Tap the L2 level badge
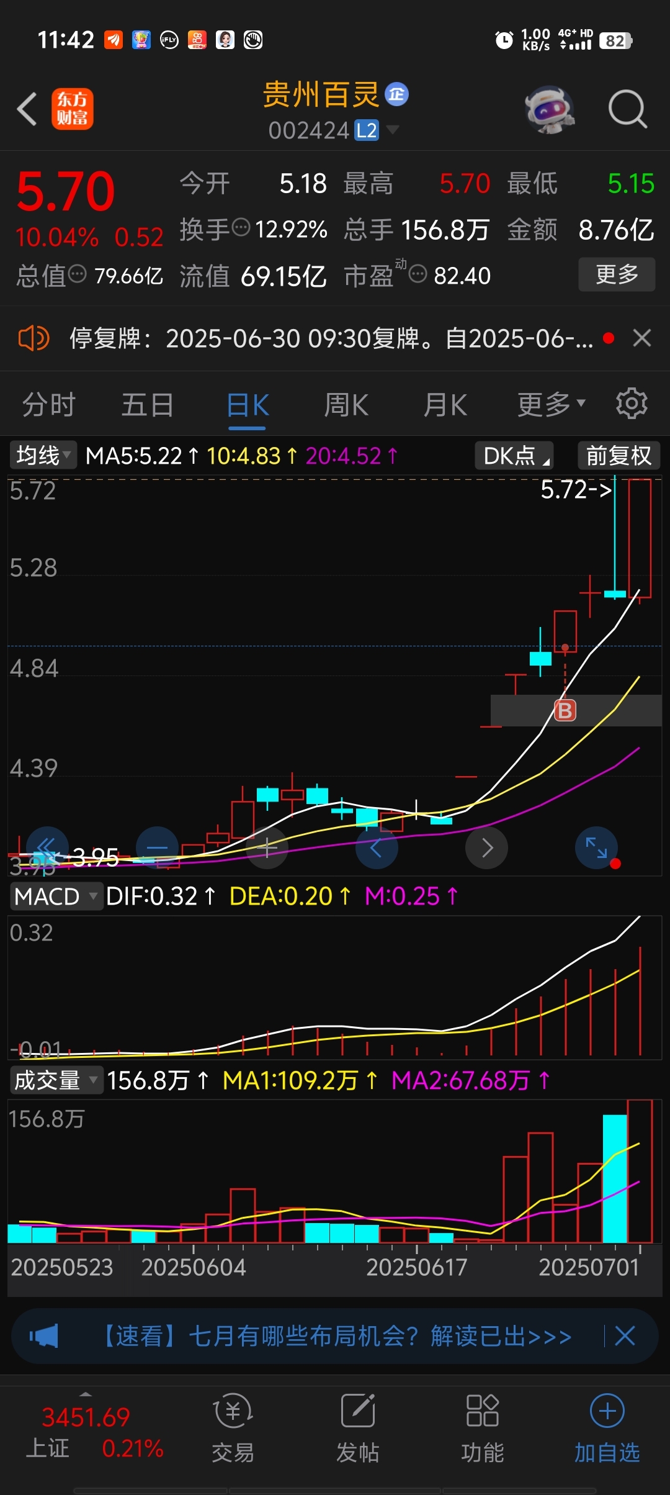Viewport: 670px width, 1495px height. click(367, 131)
